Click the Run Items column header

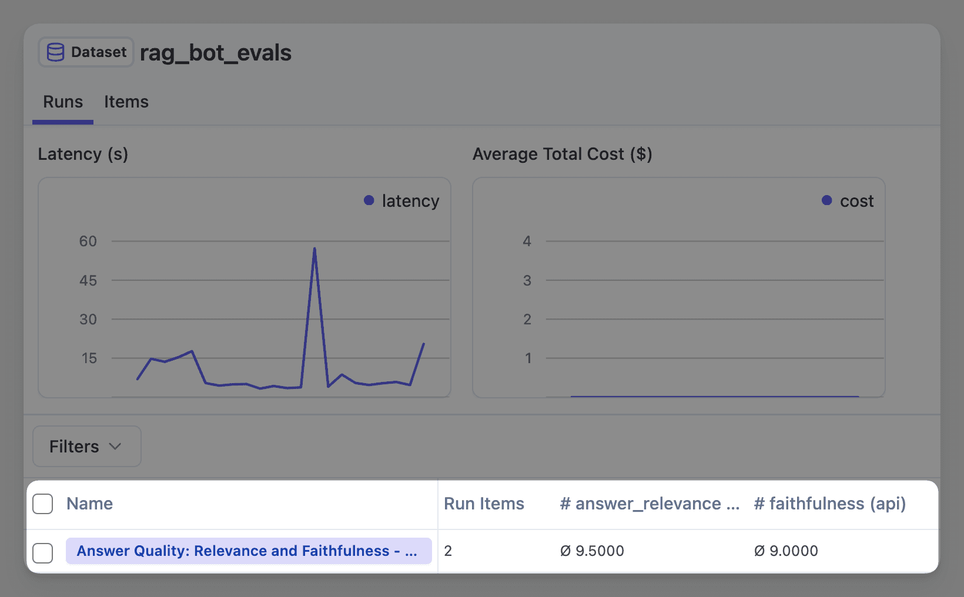484,504
